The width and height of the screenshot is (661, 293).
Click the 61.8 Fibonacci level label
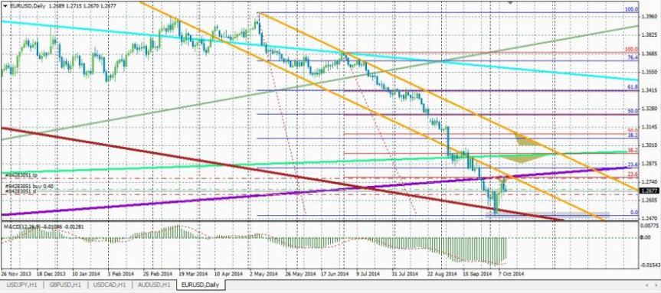(x=633, y=87)
